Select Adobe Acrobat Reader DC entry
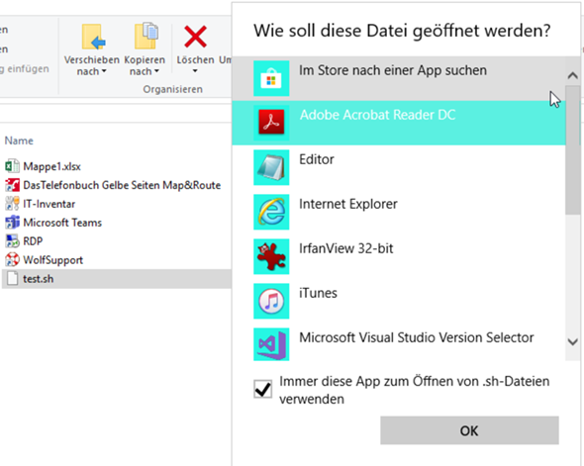584x466 pixels. 399,123
